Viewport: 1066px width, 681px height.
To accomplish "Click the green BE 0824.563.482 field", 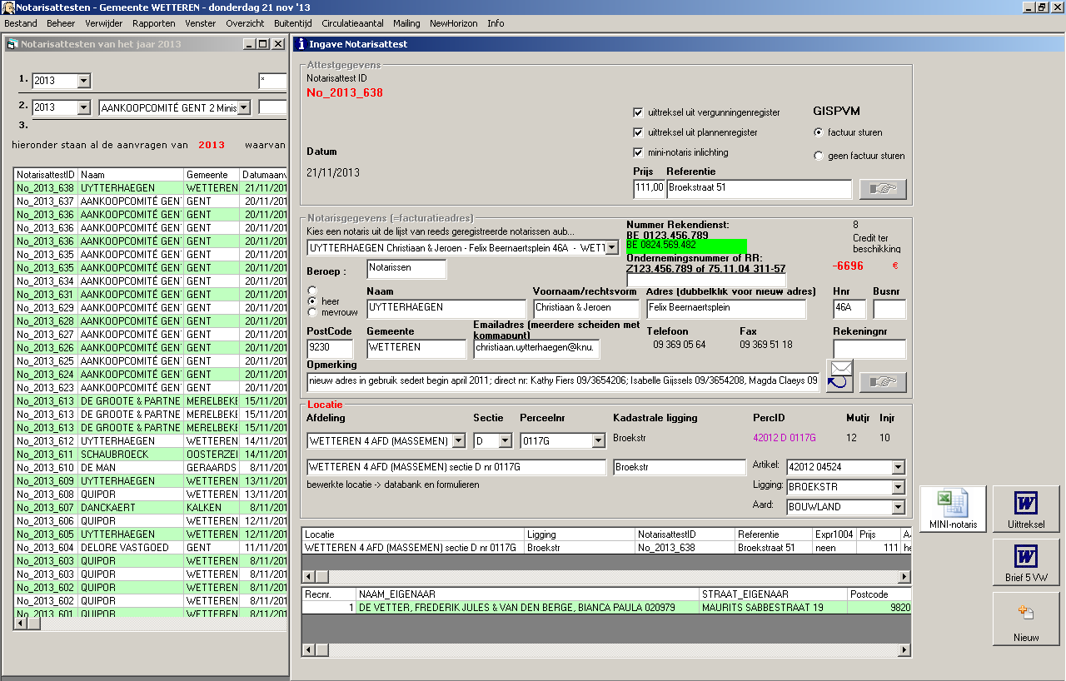I will 686,246.
